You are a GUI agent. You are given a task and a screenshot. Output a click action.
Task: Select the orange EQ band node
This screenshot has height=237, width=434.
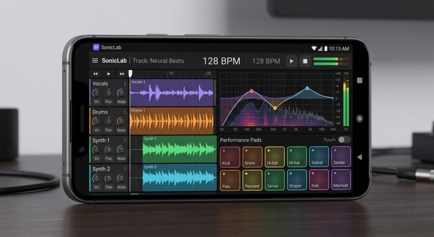[275, 108]
